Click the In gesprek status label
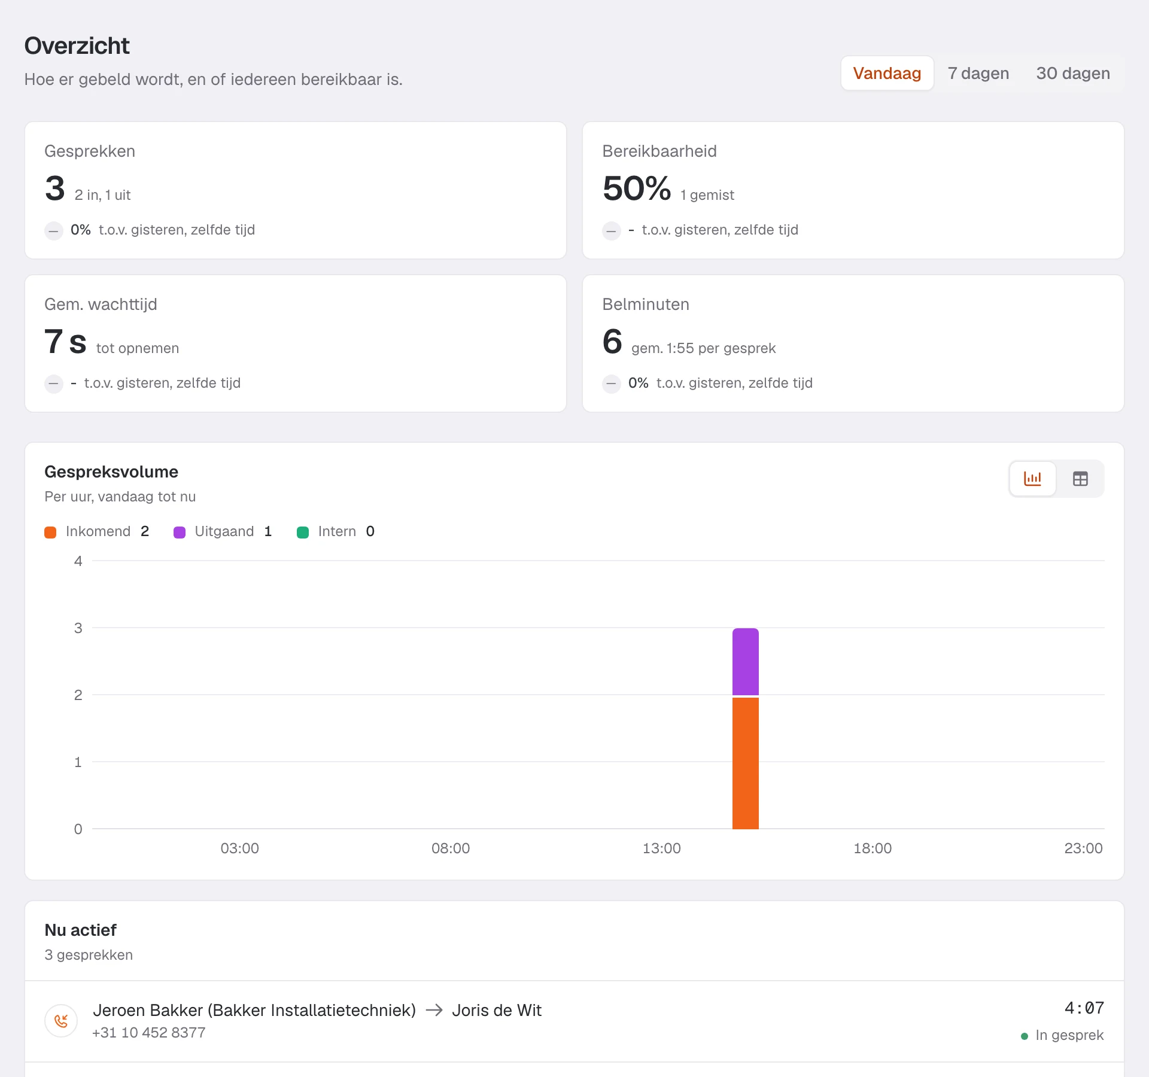Screen dimensions: 1149x1077 [1069, 1035]
